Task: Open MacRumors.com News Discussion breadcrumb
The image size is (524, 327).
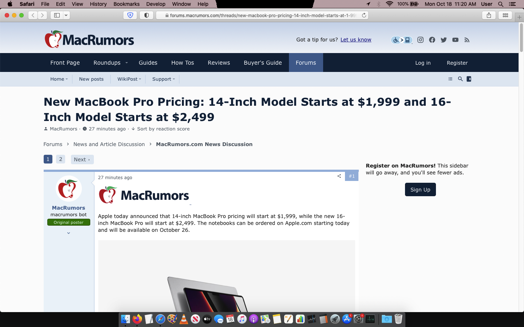Action: [204, 144]
